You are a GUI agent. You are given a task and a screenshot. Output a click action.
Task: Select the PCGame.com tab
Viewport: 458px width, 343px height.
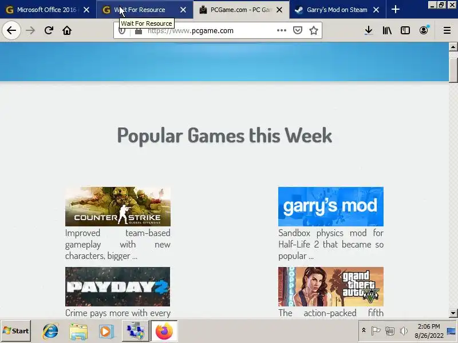click(241, 10)
